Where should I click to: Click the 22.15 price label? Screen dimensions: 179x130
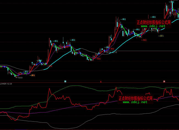click(x=115, y=52)
